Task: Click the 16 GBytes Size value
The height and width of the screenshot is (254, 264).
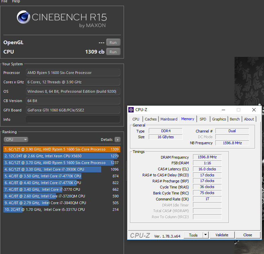Action: coord(166,137)
